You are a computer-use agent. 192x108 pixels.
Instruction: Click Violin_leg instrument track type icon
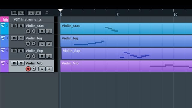[x=3, y=38]
